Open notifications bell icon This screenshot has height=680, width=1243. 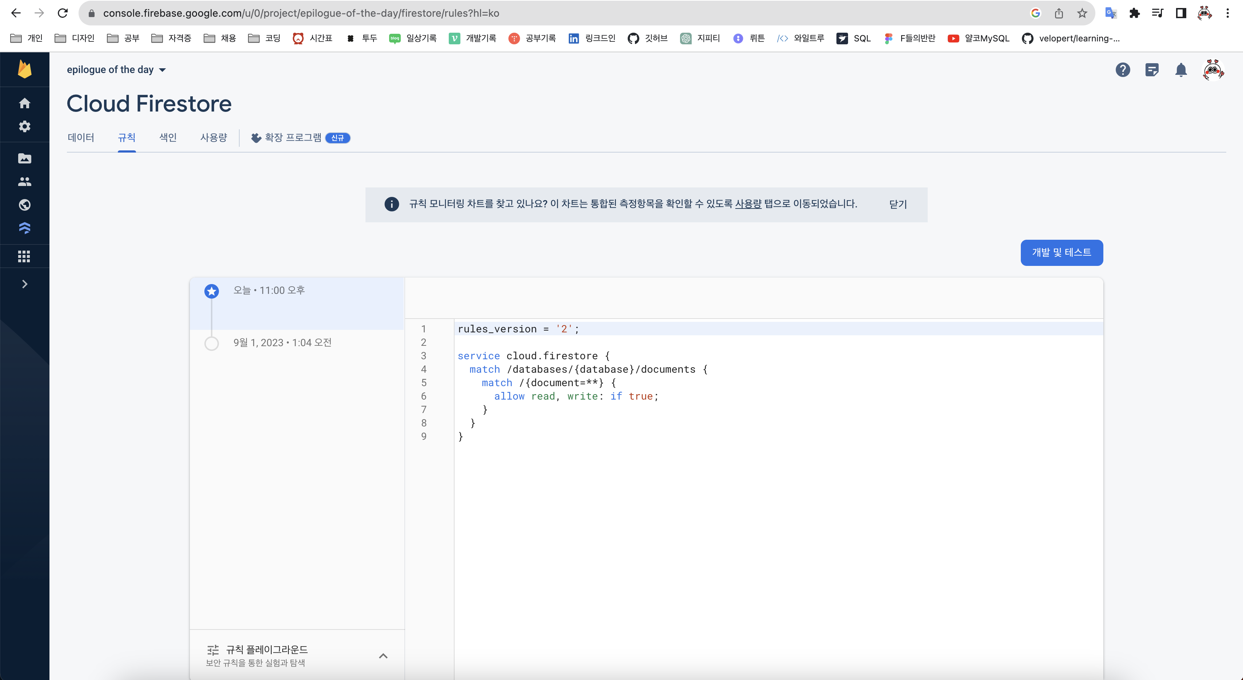point(1181,70)
